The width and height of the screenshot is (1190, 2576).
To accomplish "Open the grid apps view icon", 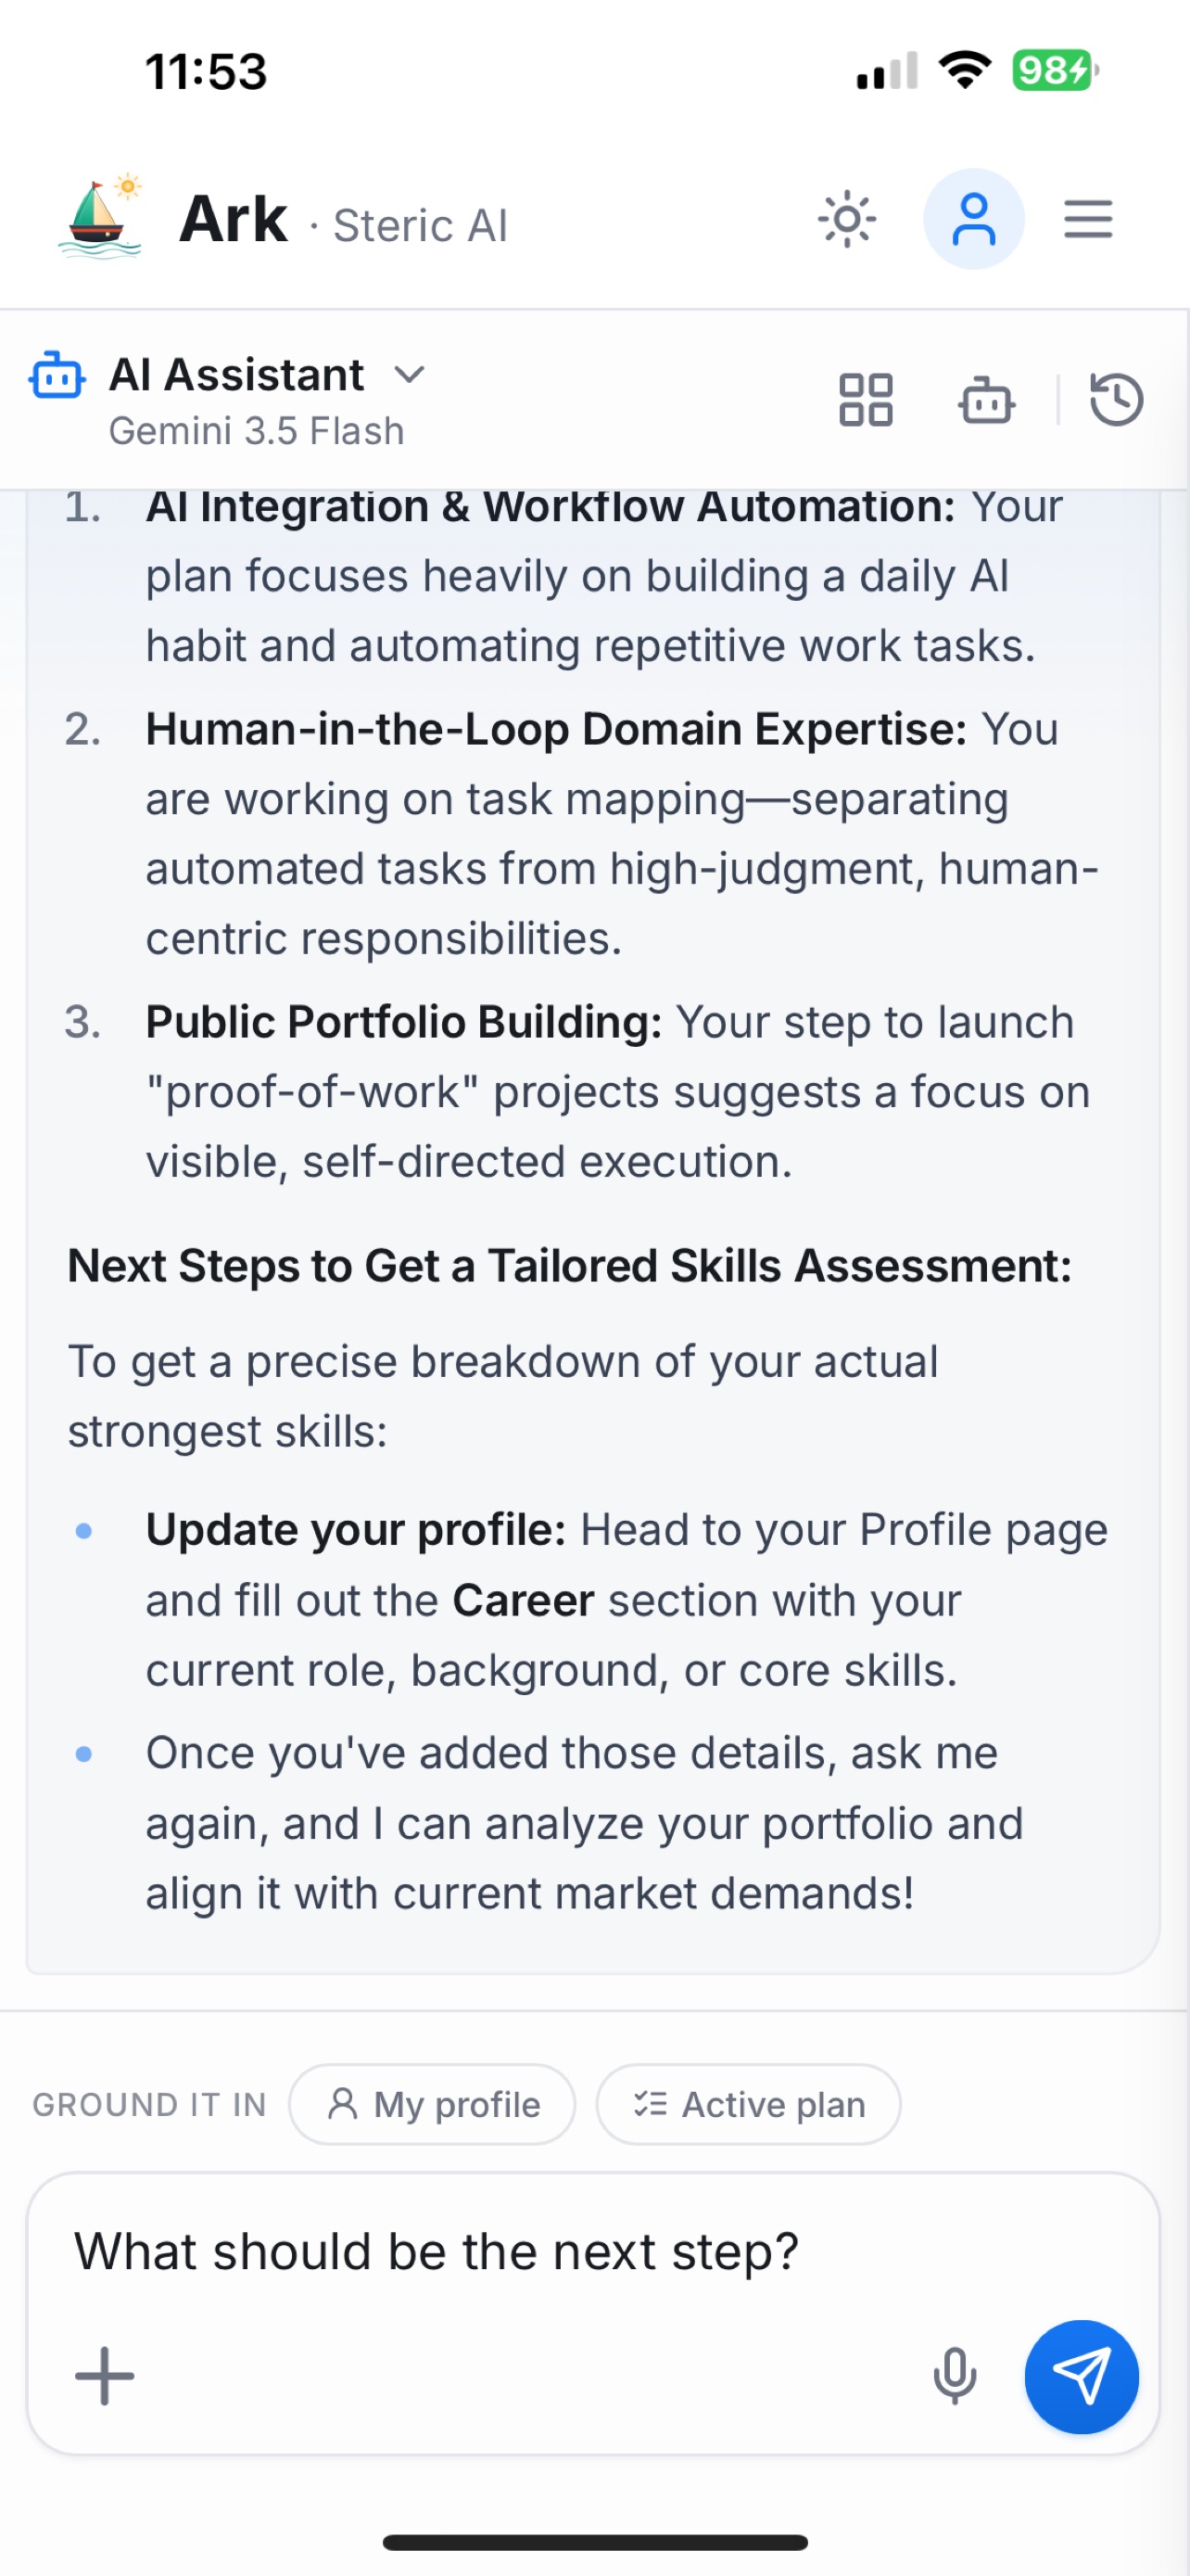I will [x=866, y=400].
